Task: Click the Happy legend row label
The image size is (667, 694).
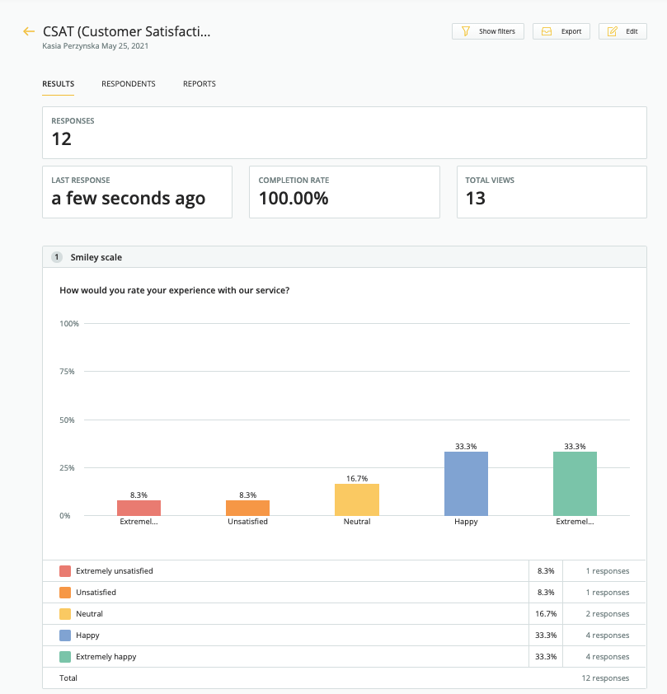Action: [x=87, y=635]
